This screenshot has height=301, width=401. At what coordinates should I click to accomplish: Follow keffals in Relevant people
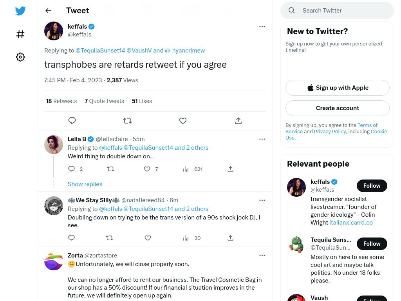(x=372, y=186)
